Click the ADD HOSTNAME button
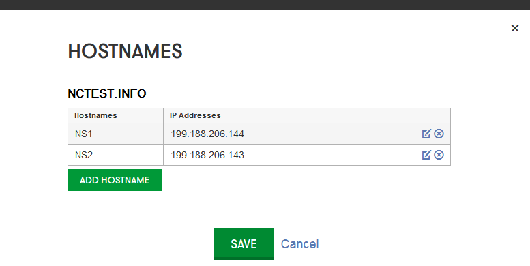This screenshot has height=266, width=530. 115,180
